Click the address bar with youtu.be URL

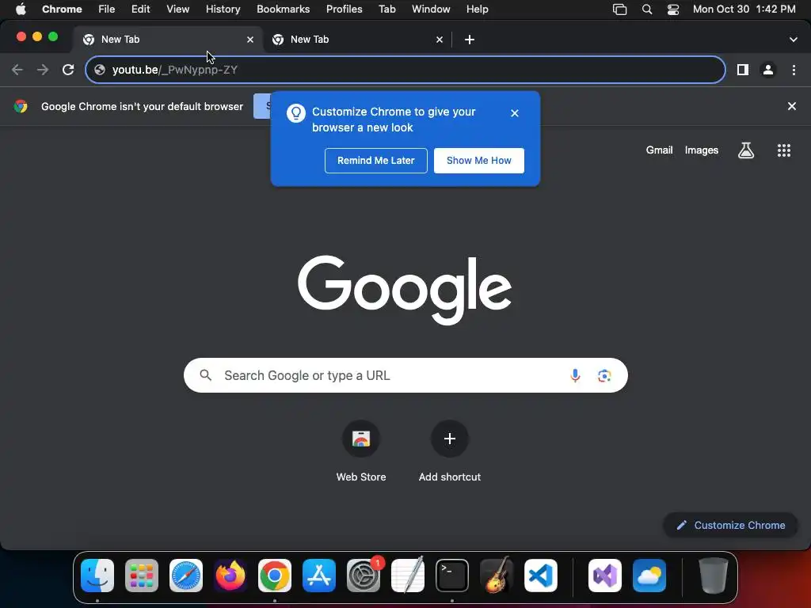point(405,70)
